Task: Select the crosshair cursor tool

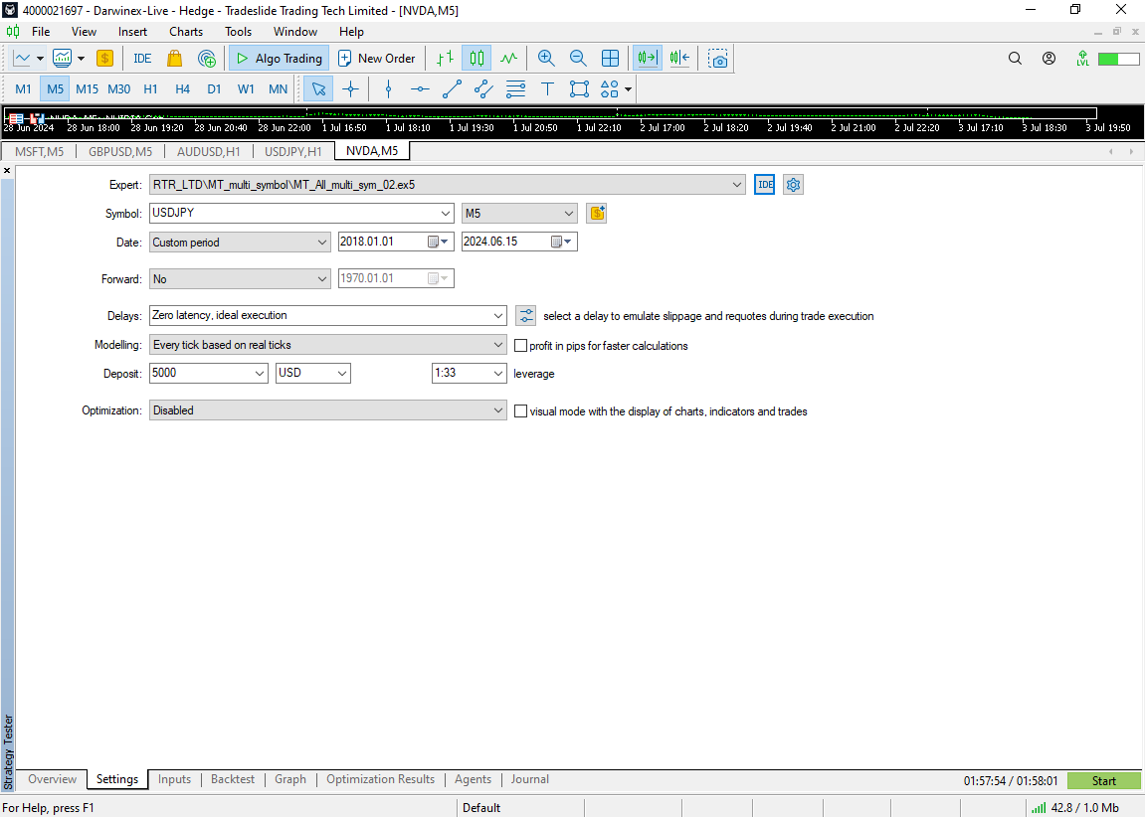Action: (350, 89)
